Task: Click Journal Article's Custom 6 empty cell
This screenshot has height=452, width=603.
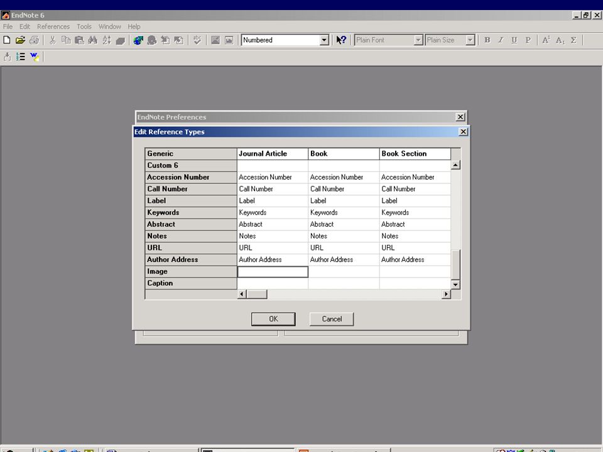Action: click(273, 165)
